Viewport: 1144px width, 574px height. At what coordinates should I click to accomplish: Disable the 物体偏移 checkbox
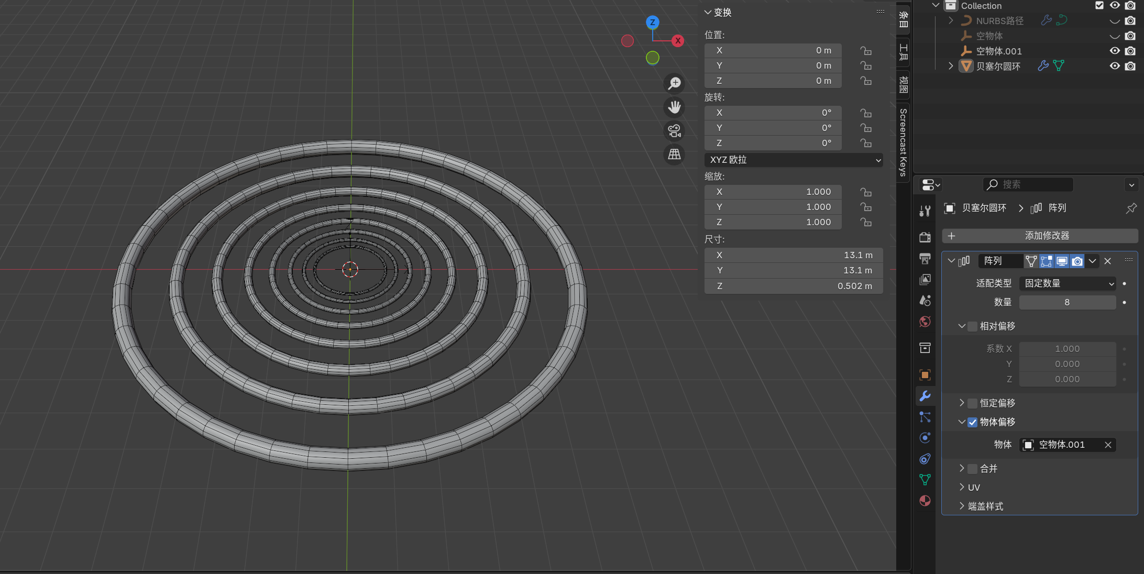972,422
